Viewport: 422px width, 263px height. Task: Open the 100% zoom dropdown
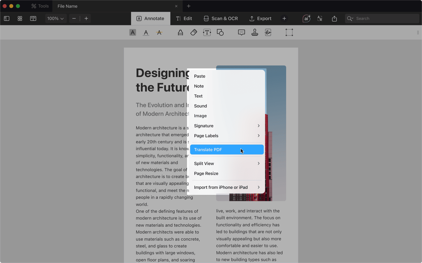(x=55, y=18)
